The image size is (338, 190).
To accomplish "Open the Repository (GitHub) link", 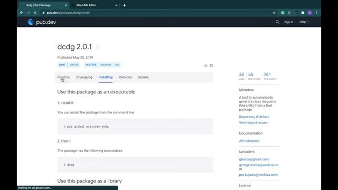I will tap(253, 117).
